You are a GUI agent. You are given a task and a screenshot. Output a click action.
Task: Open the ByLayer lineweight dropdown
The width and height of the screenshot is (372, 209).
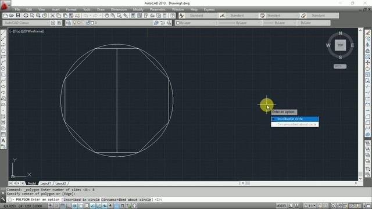(x=280, y=23)
